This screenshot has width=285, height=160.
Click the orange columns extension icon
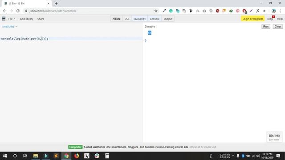[x=224, y=11]
